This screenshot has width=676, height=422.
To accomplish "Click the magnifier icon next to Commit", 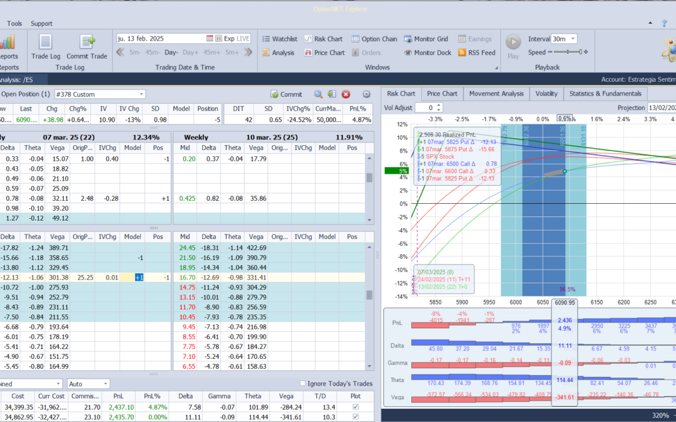I will pos(318,94).
